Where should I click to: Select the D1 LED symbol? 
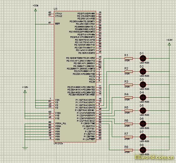point(143,58)
